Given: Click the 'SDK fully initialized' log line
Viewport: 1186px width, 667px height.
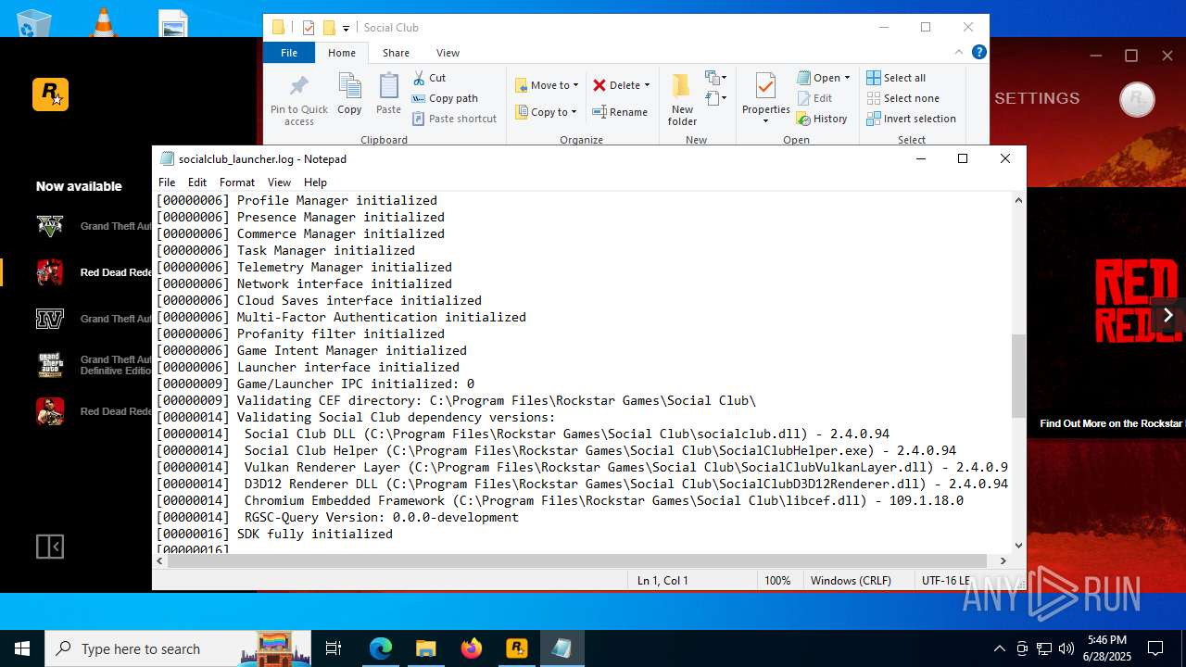Looking at the screenshot, I should click(x=315, y=534).
